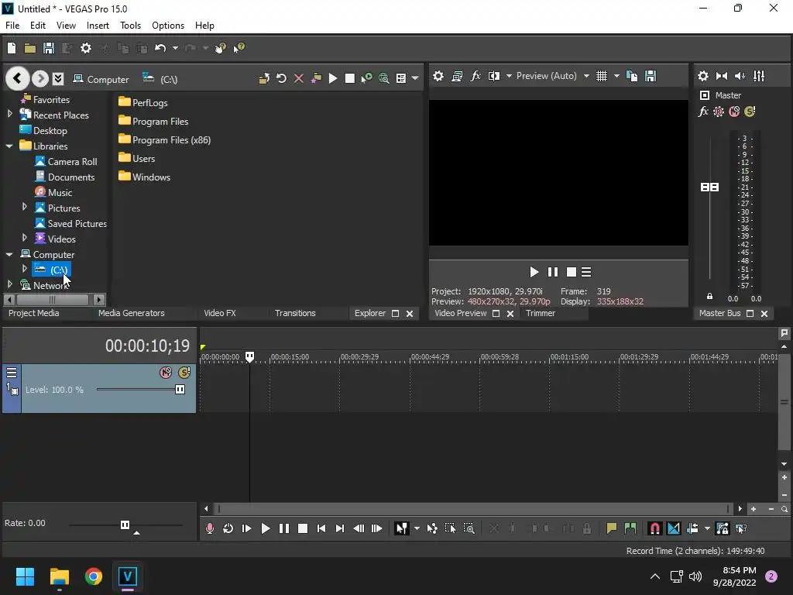This screenshot has height=595, width=793.
Task: Open the track 1 hamburger menu
Action: coord(12,373)
